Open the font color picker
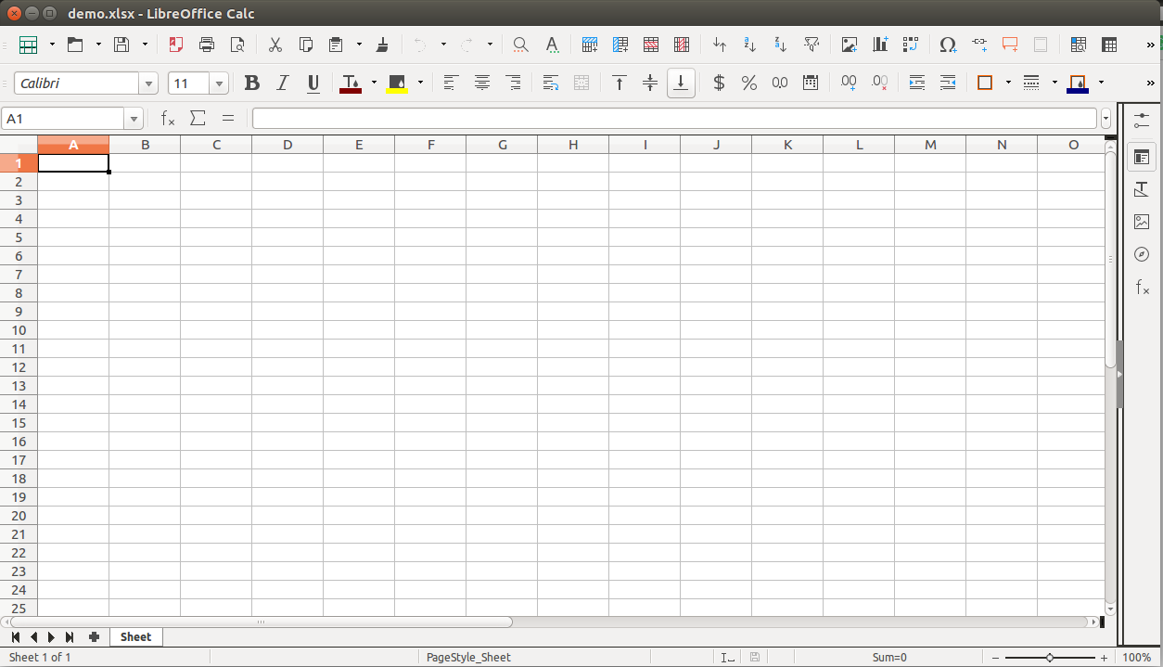 click(x=375, y=83)
